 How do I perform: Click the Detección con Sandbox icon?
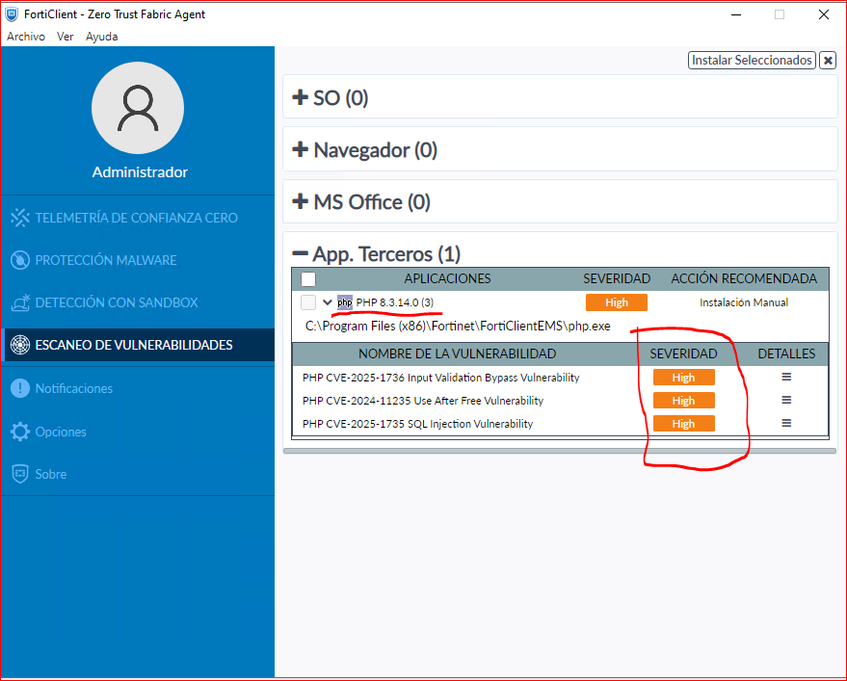[20, 302]
